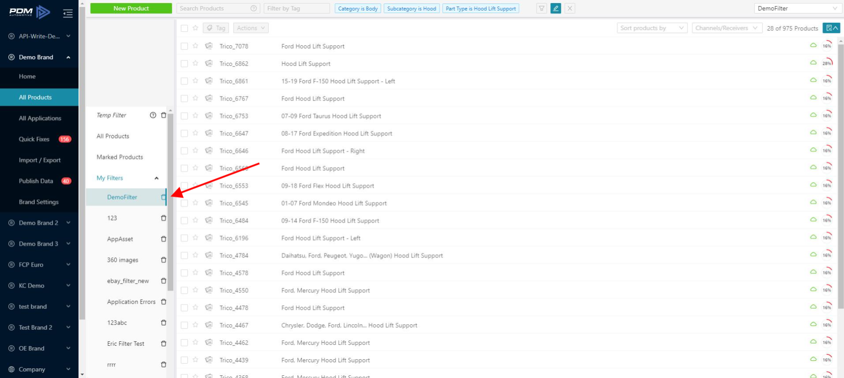
Task: Delete the AppAsset filter
Action: coord(163,239)
